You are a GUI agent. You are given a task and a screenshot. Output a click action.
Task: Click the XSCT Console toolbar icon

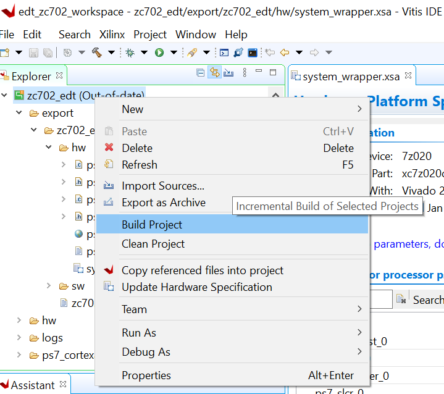253,52
